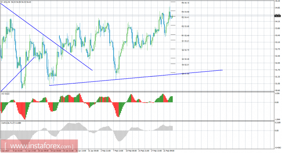Select the #CLH4 chart title text

tap(7, 2)
